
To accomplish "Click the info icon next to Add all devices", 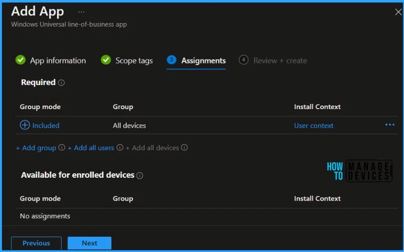I will click(184, 148).
